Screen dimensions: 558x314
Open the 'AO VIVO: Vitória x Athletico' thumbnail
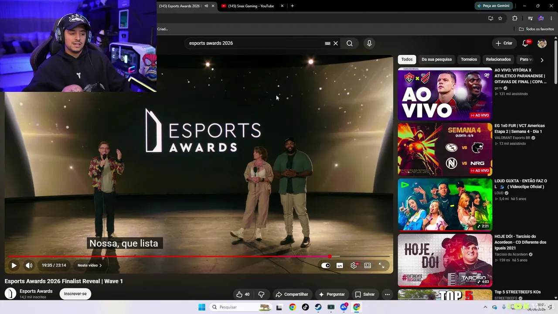coord(445,94)
